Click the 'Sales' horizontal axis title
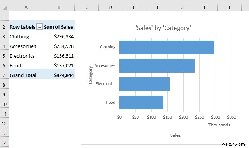Screen dimensions: 249x148 (x=175, y=135)
